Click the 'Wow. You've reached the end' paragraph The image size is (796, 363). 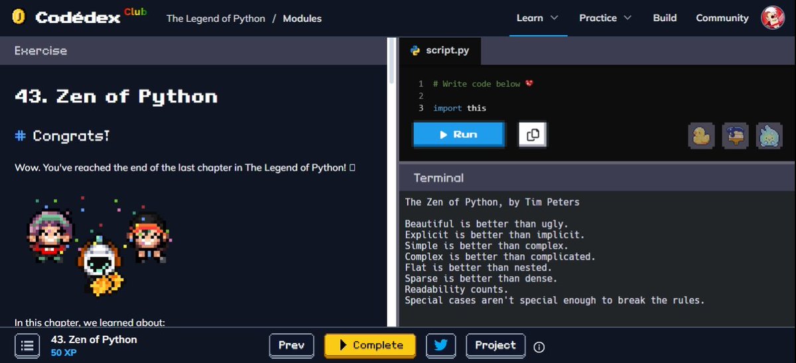185,167
